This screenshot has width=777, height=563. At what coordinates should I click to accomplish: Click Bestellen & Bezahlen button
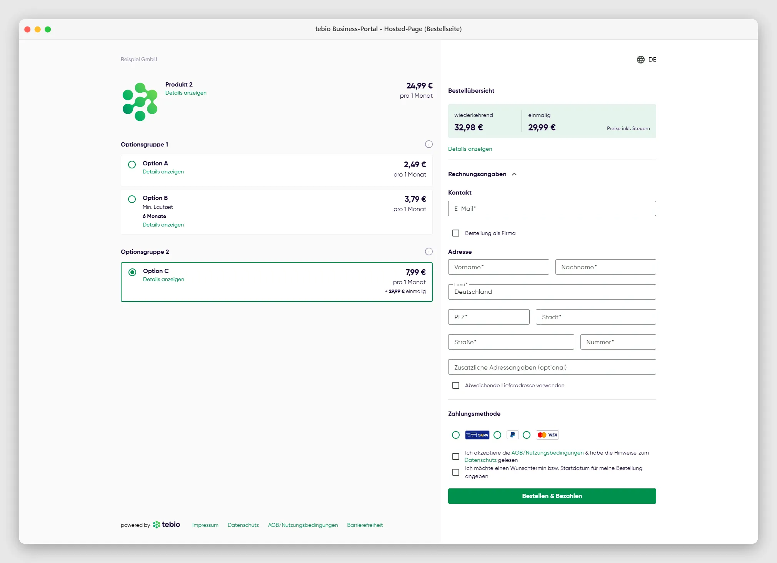[x=552, y=496]
